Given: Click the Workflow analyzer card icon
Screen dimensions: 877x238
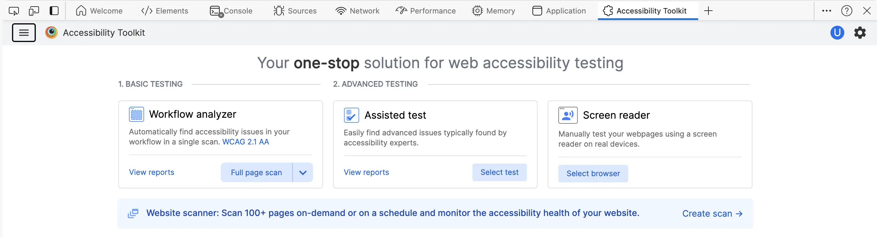Looking at the screenshot, I should click(x=137, y=114).
